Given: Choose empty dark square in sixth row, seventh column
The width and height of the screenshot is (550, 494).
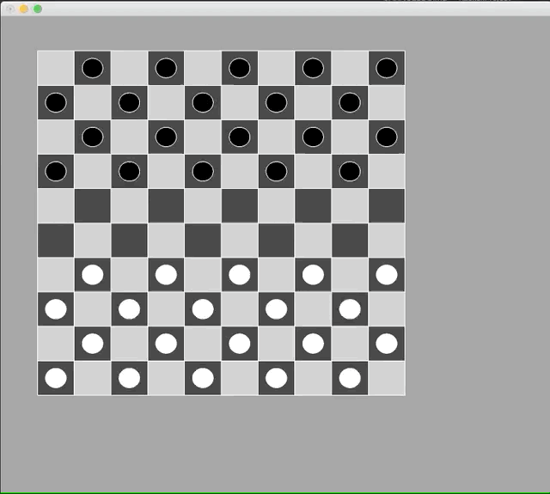Looking at the screenshot, I should coord(277,241).
